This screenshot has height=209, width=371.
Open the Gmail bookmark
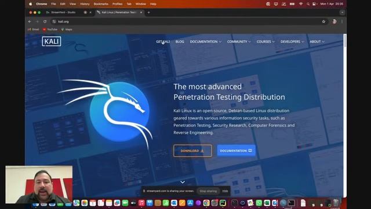point(34,30)
